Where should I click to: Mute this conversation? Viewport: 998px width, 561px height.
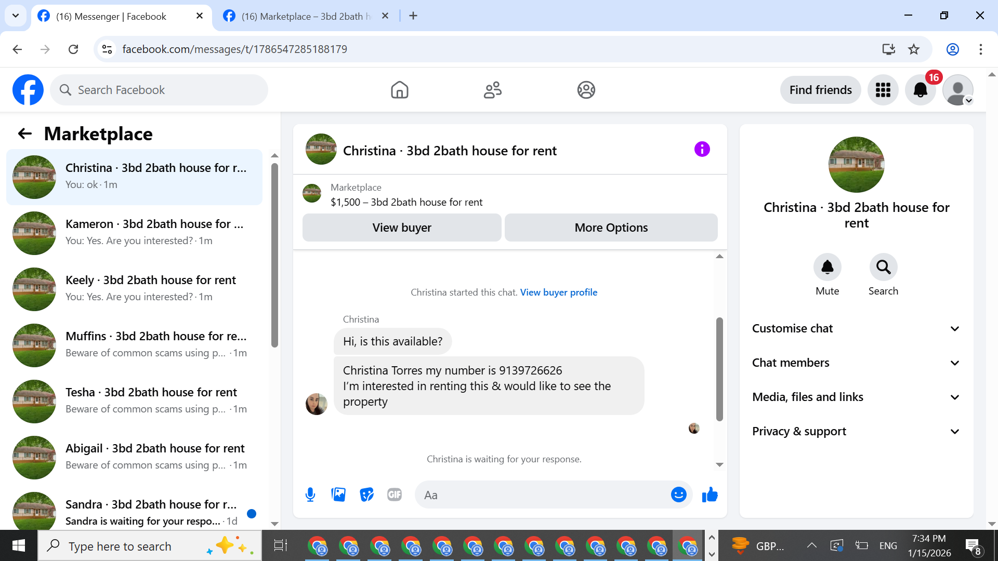[x=827, y=267]
